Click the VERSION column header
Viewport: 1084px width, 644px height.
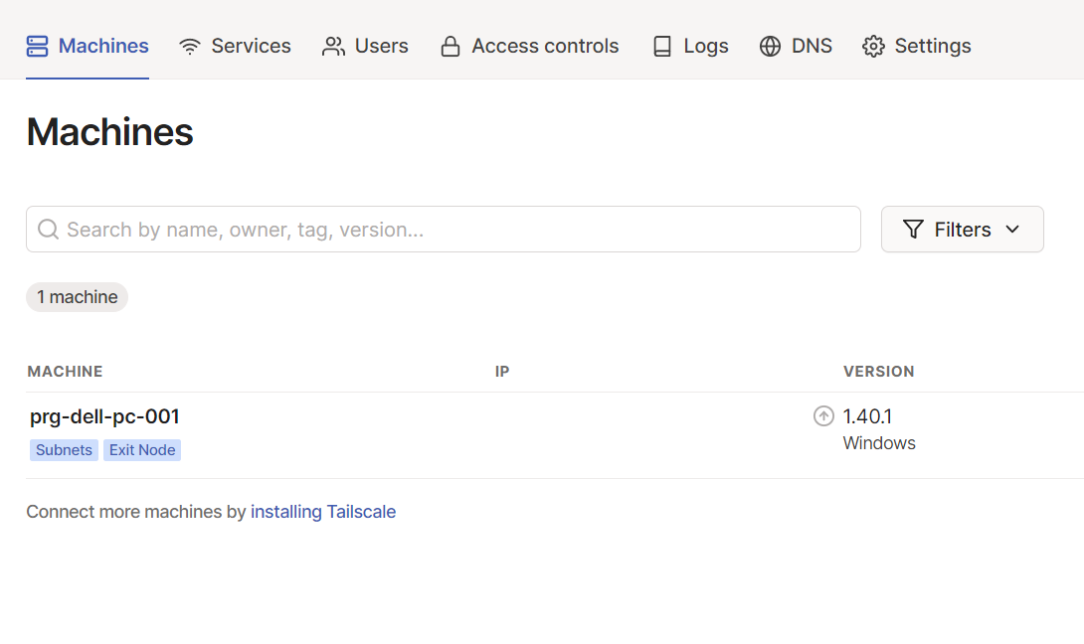coord(878,372)
